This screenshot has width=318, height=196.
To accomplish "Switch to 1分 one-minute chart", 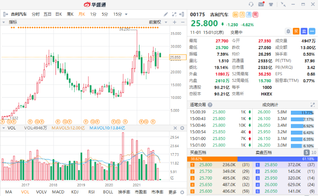I will click(93, 14).
